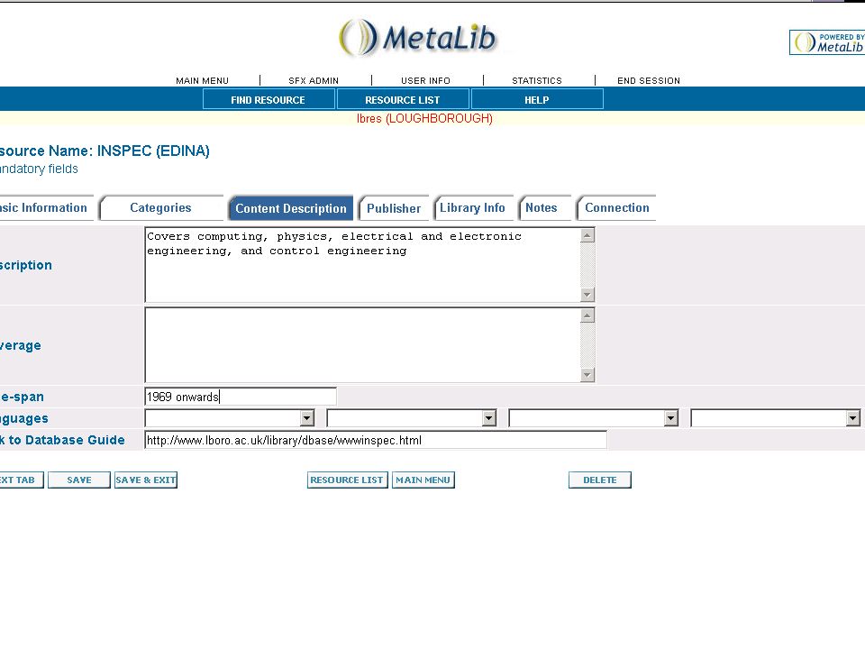Image resolution: width=865 pixels, height=649 pixels.
Task: Expand the fourth Languages dropdown
Action: click(853, 418)
